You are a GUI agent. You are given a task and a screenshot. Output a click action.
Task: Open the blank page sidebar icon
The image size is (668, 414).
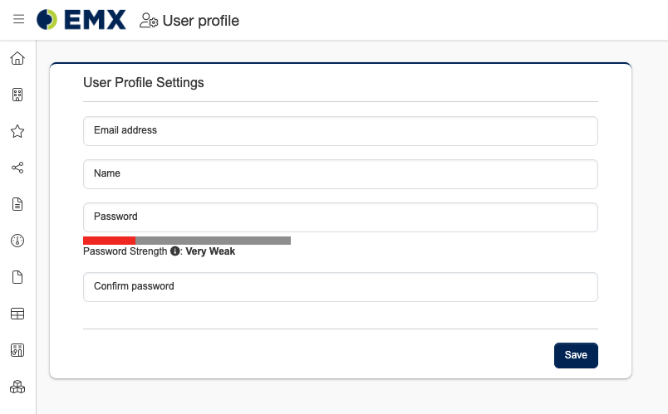(17, 277)
